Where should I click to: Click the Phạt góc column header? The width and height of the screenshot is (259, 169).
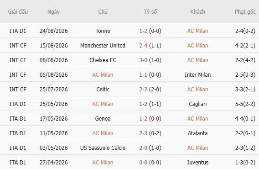(245, 12)
